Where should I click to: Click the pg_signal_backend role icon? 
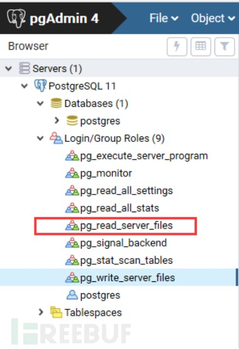click(x=72, y=243)
